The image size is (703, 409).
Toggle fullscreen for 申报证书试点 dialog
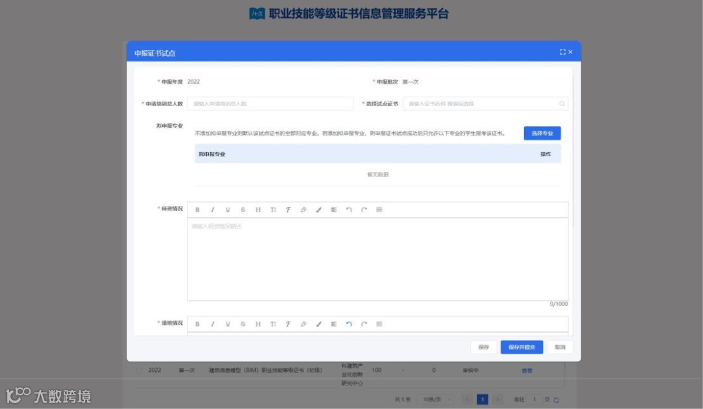coord(562,52)
